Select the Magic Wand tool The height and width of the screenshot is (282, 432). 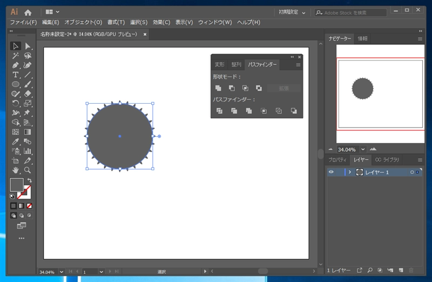click(x=16, y=56)
